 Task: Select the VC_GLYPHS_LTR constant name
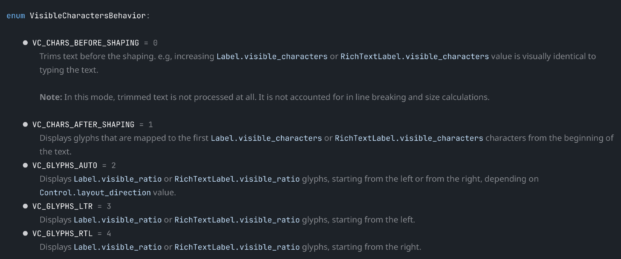point(62,206)
